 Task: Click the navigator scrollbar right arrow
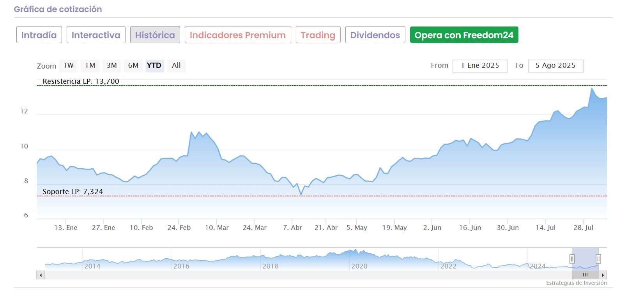pyautogui.click(x=603, y=275)
